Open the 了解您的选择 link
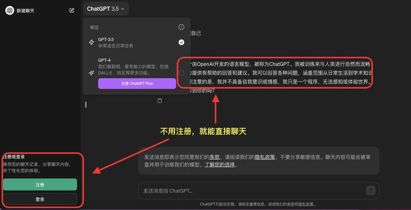 point(219,165)
